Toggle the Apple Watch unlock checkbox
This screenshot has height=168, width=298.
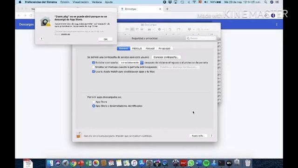click(93, 71)
